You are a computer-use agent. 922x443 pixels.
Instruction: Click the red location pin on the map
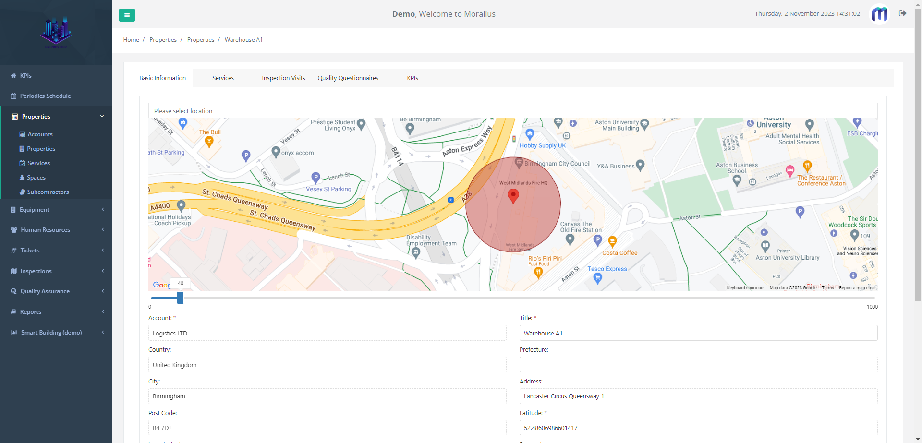tap(513, 196)
